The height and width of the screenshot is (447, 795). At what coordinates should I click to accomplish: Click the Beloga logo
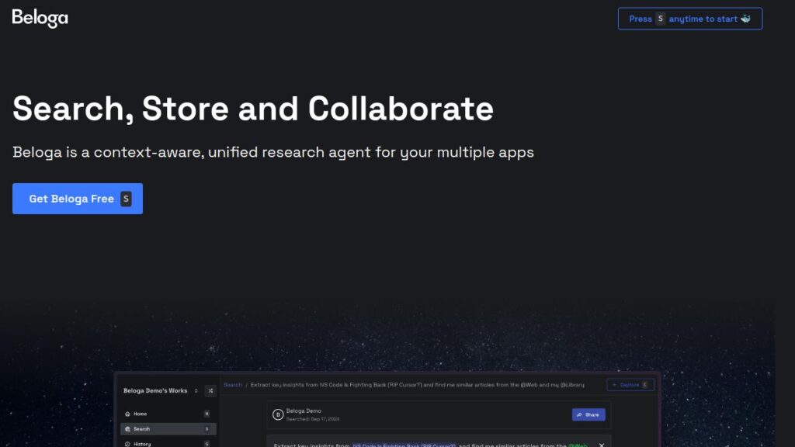pos(40,18)
